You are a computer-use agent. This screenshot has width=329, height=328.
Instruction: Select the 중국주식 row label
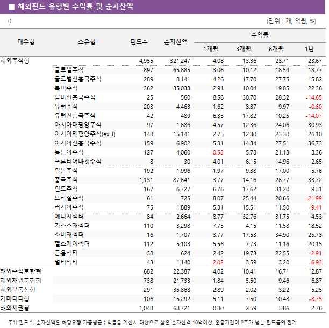tap(66, 180)
